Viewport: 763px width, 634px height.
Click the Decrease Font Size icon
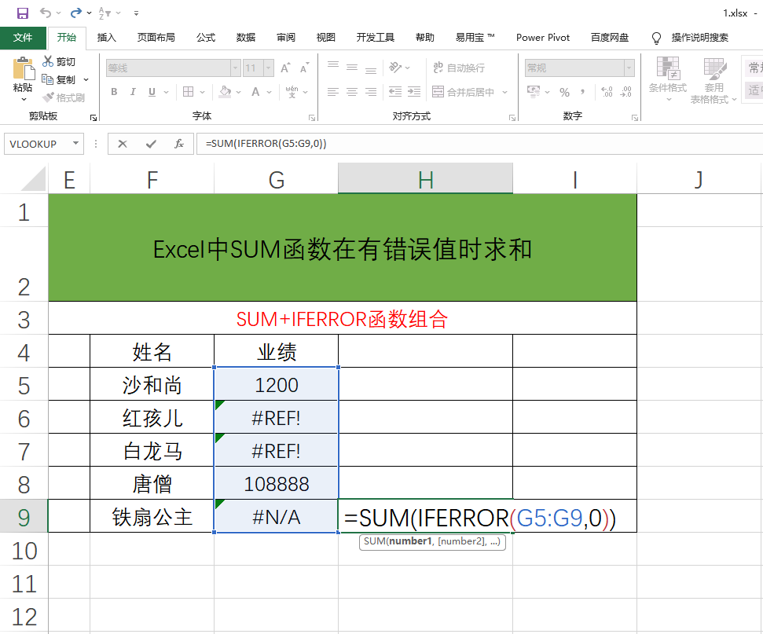tap(305, 68)
